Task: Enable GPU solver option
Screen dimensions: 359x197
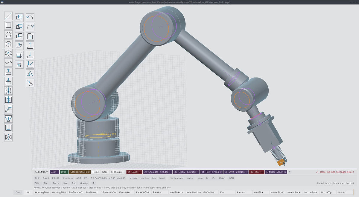Action: click(x=231, y=178)
